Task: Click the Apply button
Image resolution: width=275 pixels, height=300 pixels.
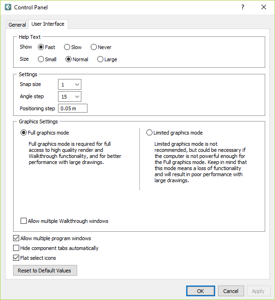Action: 258,291
